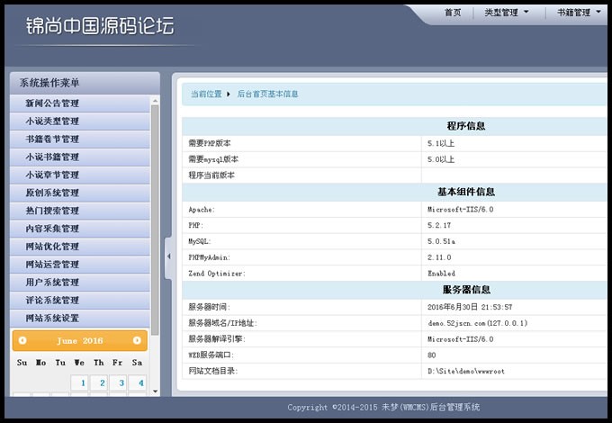
Task: Click 系统操作菜单 panel header
Action: [x=85, y=83]
